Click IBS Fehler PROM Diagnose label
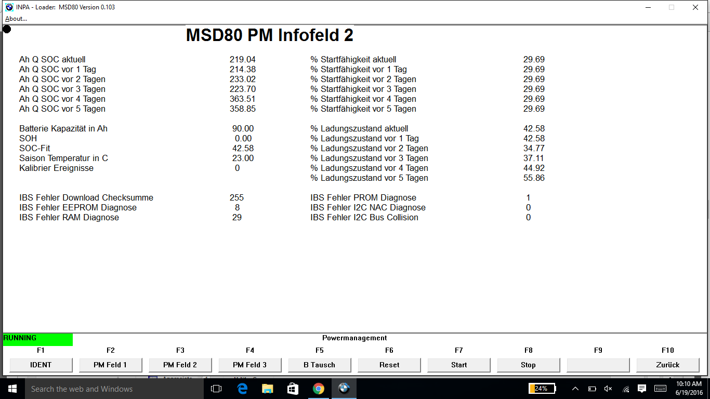This screenshot has height=399, width=710. pos(363,198)
